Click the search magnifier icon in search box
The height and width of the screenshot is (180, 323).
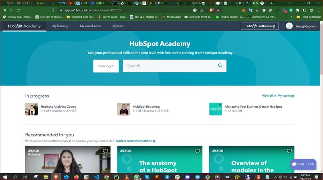click(x=220, y=66)
